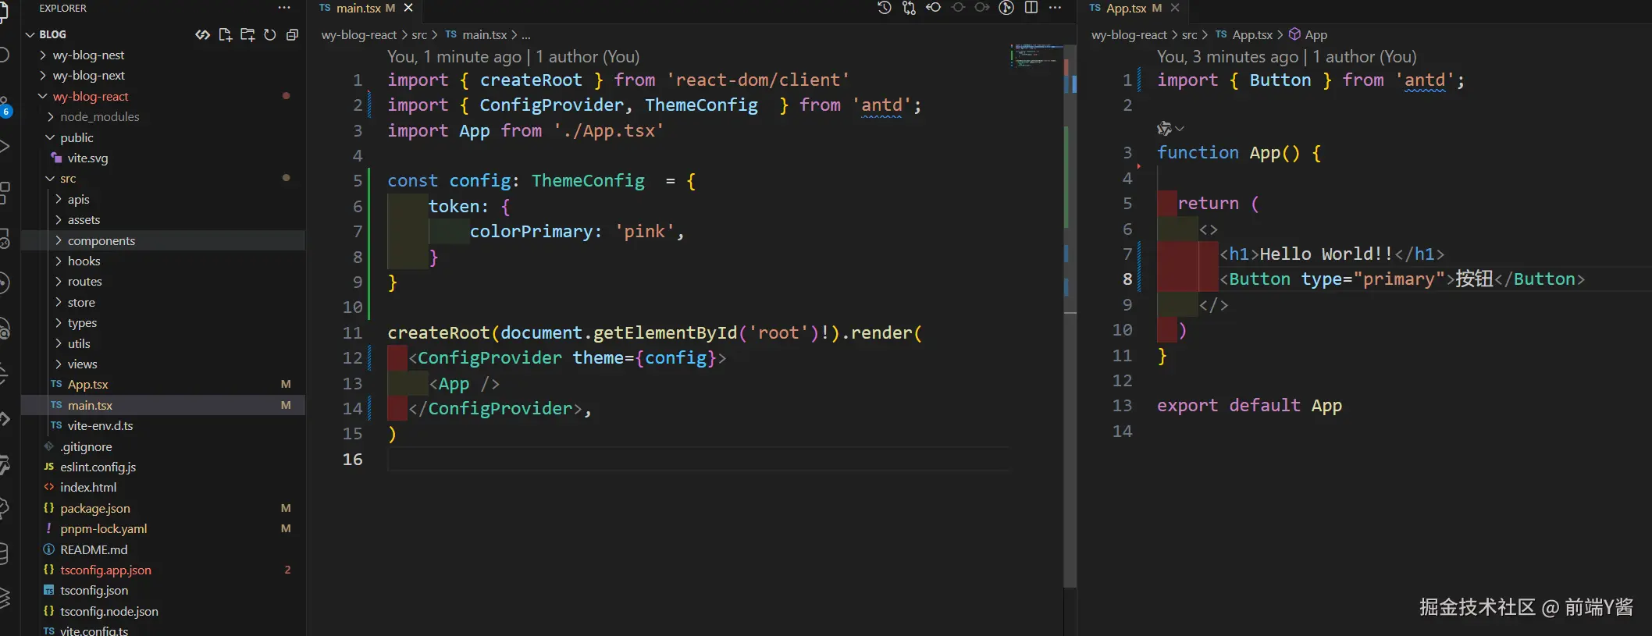Click line number 8 in App.tsx gutter
This screenshot has height=636, width=1652.
[1127, 279]
